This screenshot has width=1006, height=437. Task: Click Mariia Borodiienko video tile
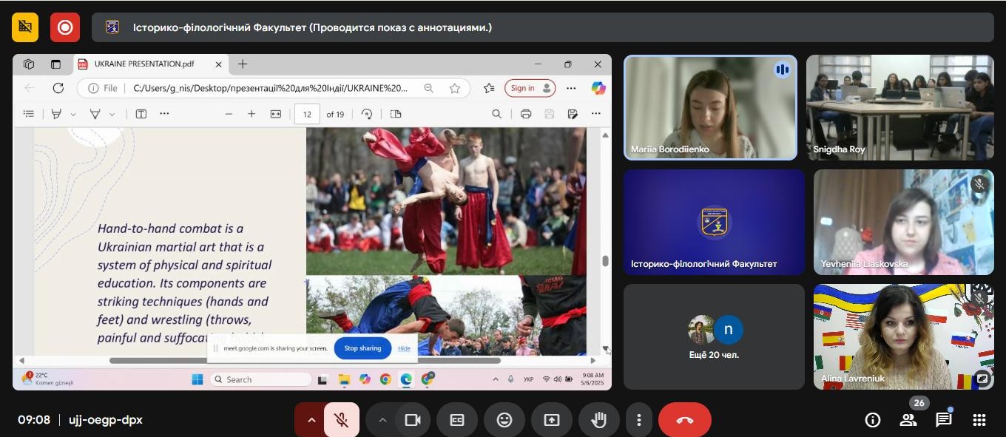click(x=711, y=107)
